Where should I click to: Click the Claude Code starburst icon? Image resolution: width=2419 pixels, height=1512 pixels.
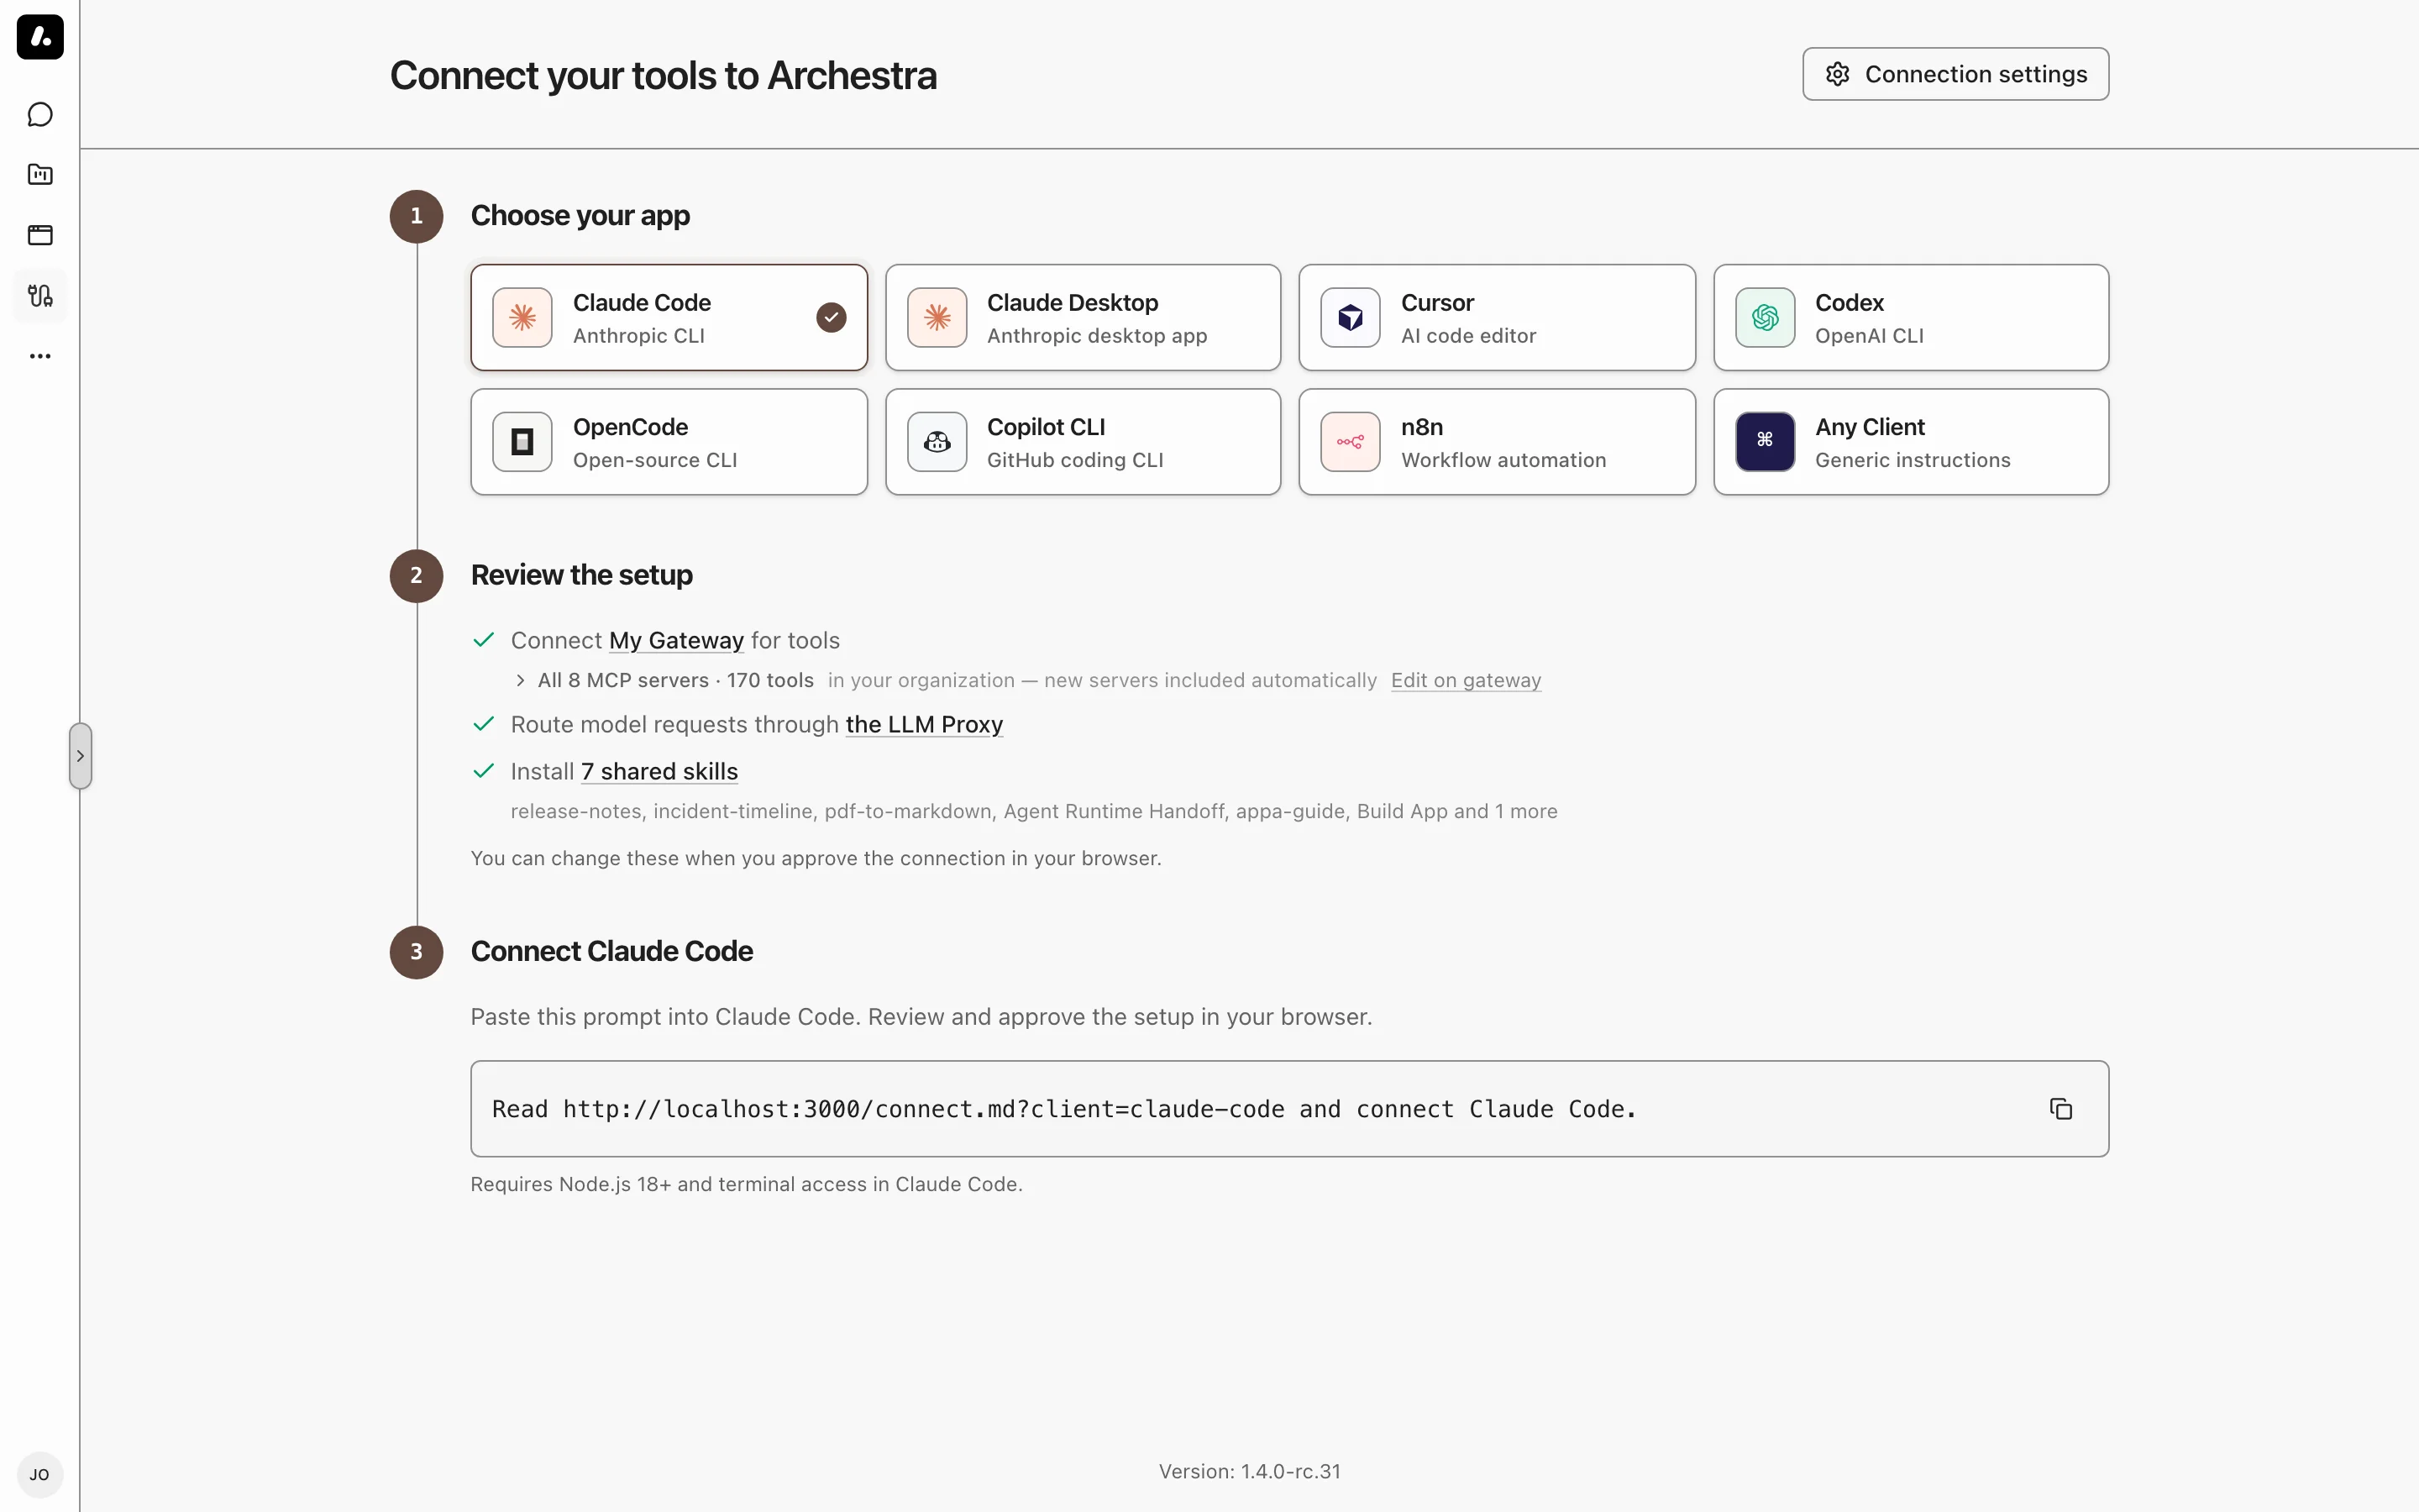[x=522, y=318]
